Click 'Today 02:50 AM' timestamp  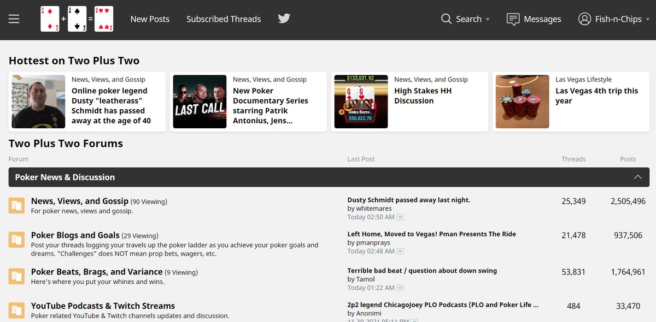[x=371, y=217]
